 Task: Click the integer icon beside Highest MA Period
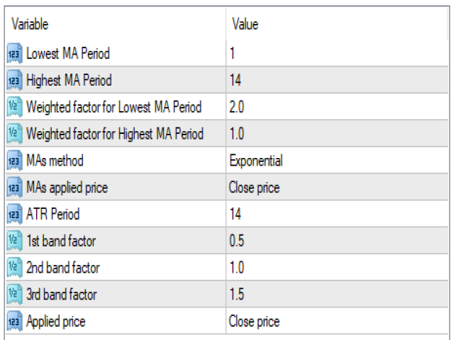point(14,80)
